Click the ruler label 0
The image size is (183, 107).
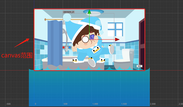[x=36, y=104]
